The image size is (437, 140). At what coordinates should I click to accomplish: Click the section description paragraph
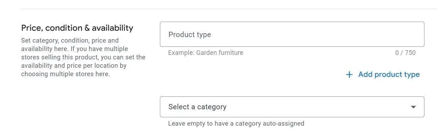(83, 57)
